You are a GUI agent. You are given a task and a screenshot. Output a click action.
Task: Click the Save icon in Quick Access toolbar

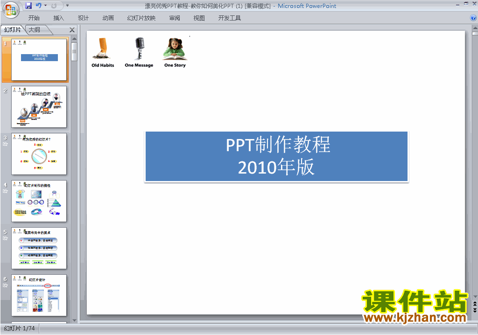coord(28,6)
